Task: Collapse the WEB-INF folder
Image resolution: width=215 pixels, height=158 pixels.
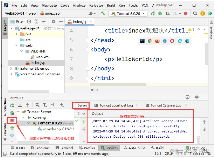Action: [x=22, y=51]
